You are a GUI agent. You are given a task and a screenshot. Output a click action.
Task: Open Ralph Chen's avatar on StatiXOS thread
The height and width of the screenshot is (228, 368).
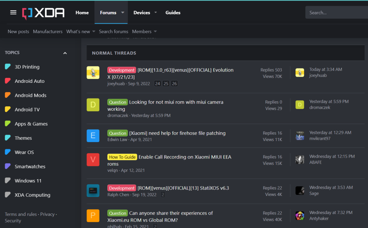click(93, 191)
